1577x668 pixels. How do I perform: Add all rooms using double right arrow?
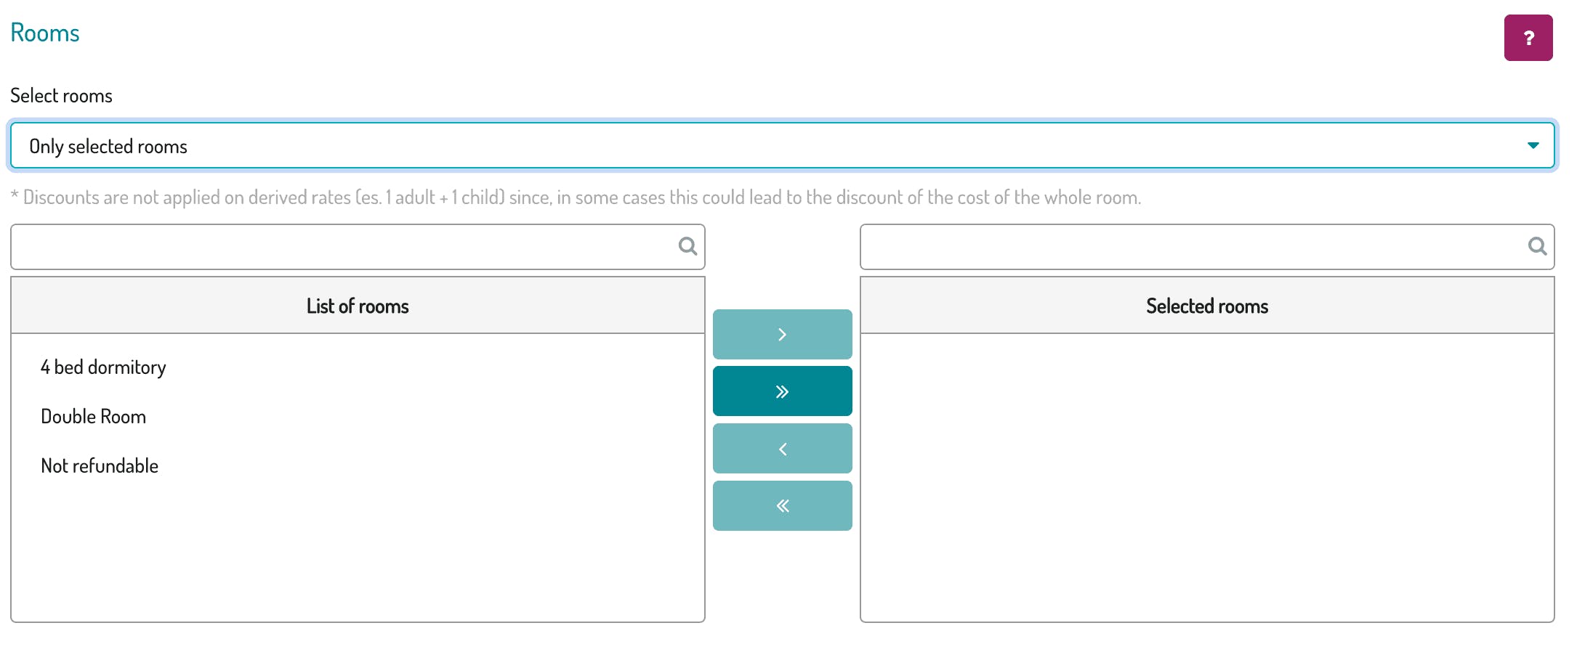782,391
